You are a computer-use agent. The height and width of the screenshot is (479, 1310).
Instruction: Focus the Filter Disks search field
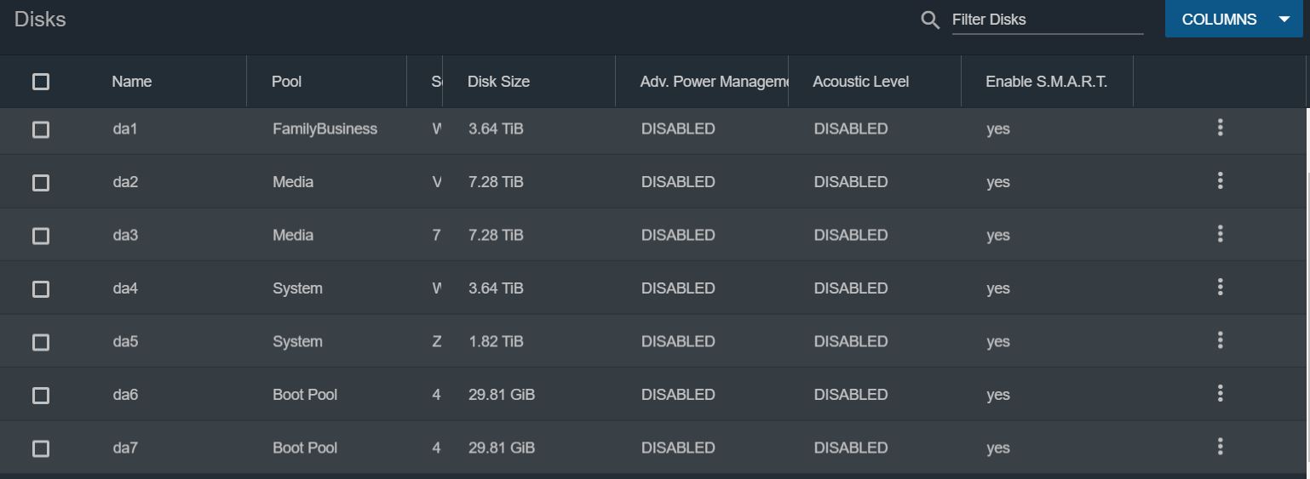1047,20
